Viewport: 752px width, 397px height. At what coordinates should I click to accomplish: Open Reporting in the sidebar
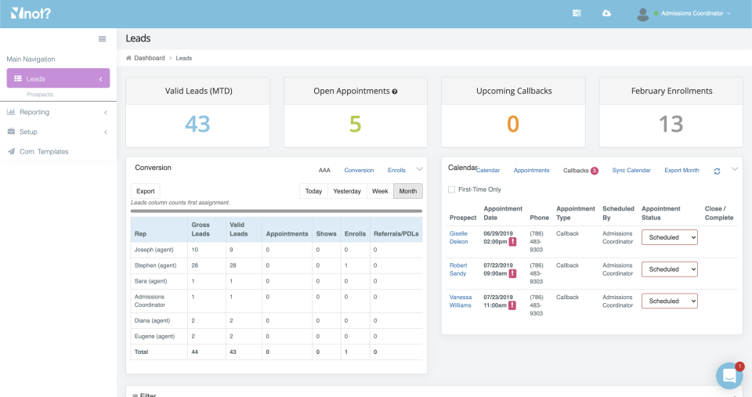tap(34, 112)
